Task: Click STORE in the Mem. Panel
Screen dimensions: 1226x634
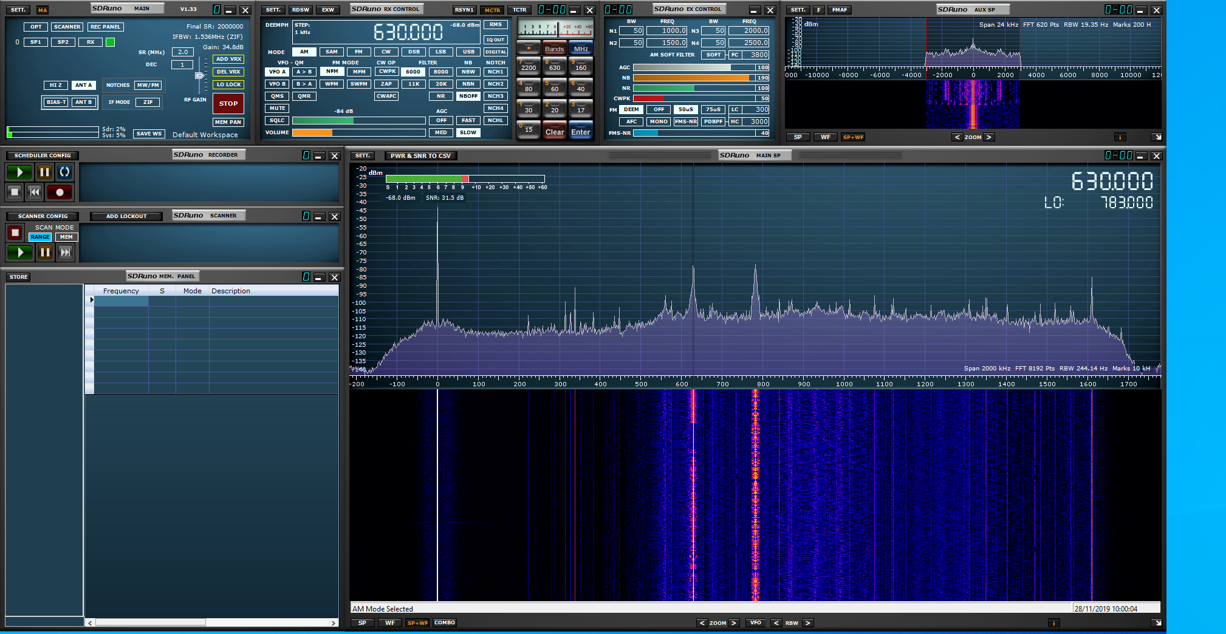Action: (18, 278)
